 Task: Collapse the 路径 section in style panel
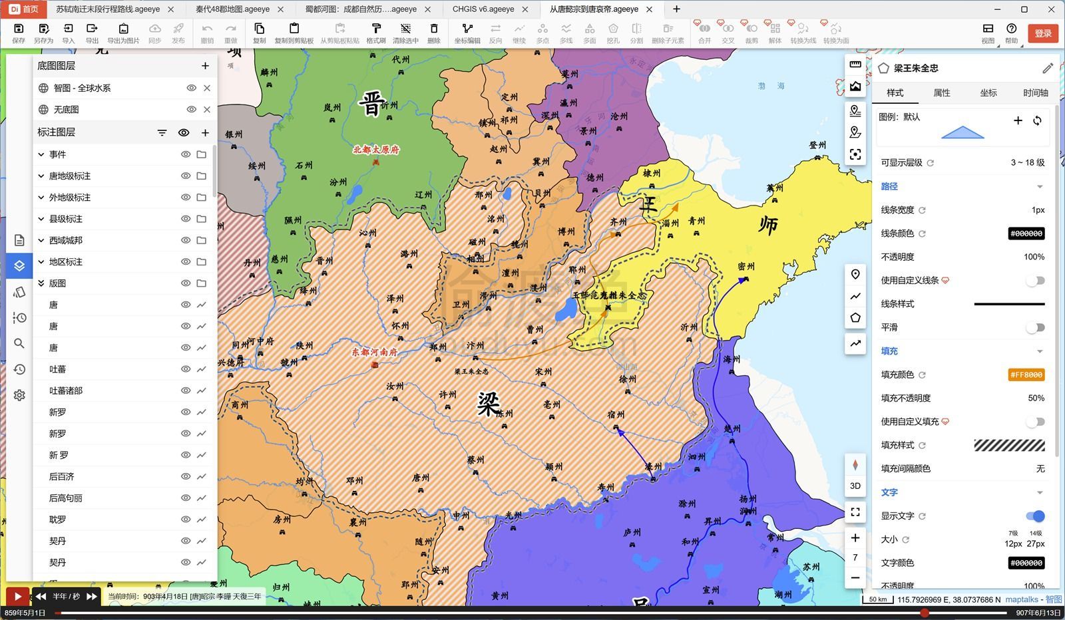point(1039,187)
